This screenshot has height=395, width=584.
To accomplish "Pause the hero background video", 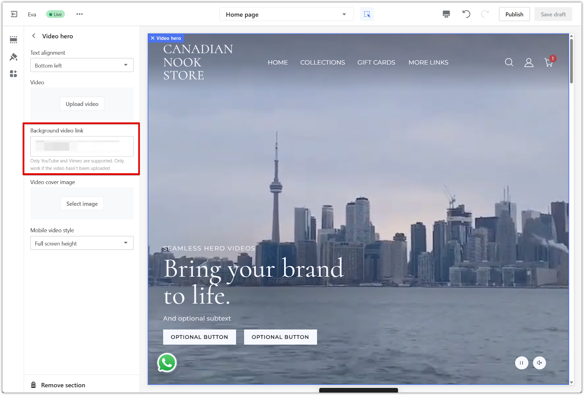I will pyautogui.click(x=521, y=363).
